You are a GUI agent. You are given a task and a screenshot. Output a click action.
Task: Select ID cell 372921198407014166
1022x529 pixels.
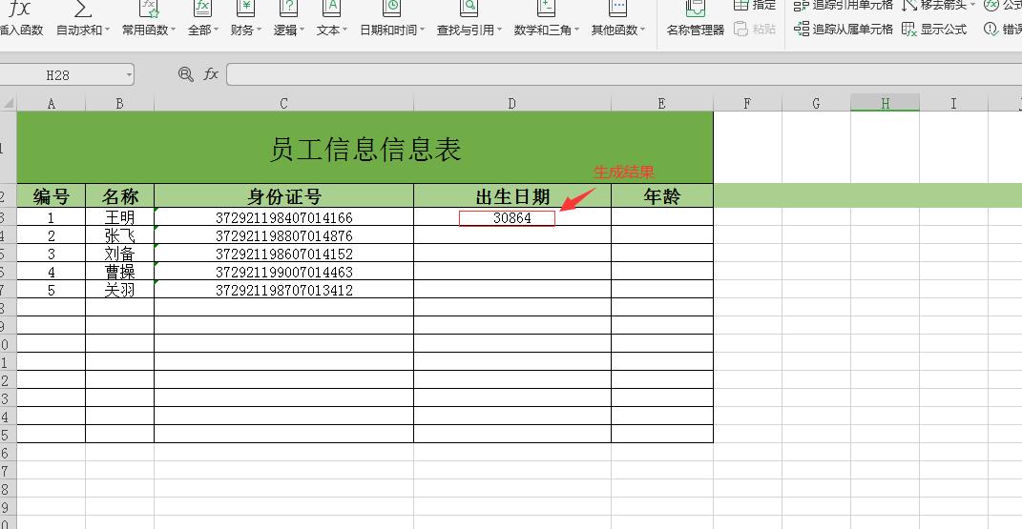coord(283,217)
